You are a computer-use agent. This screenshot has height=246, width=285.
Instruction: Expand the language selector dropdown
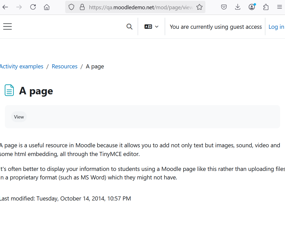point(152,27)
